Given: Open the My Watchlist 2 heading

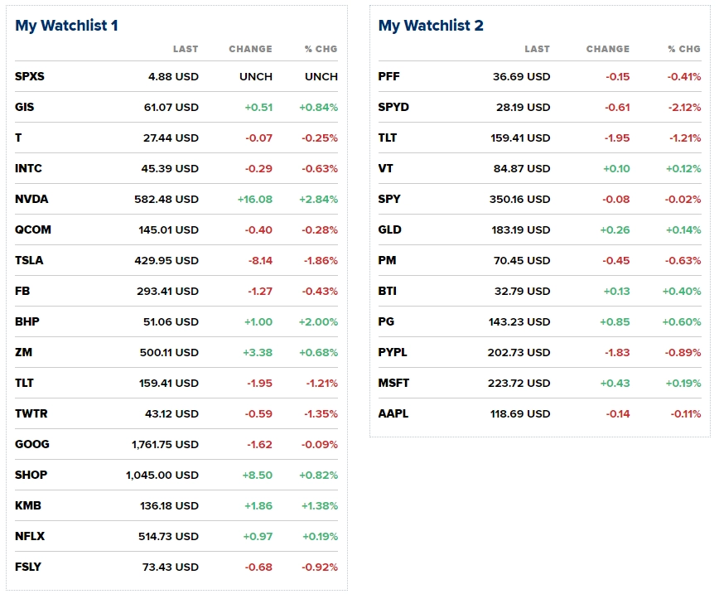Looking at the screenshot, I should click(x=431, y=26).
